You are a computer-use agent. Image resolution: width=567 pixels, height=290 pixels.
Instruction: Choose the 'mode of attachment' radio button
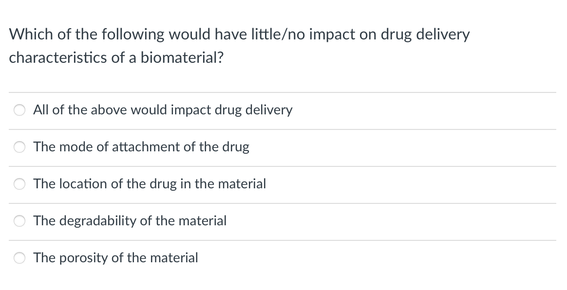[x=20, y=147]
